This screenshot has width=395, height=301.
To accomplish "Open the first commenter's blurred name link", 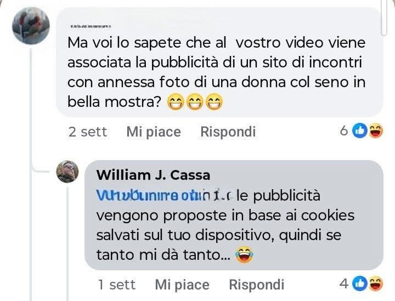I will [91, 26].
